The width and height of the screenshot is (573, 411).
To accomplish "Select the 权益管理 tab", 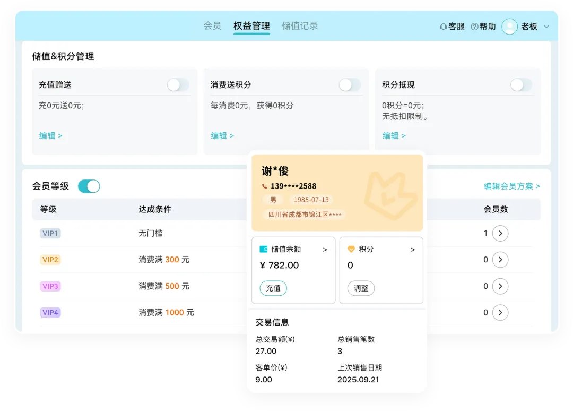I will point(251,26).
